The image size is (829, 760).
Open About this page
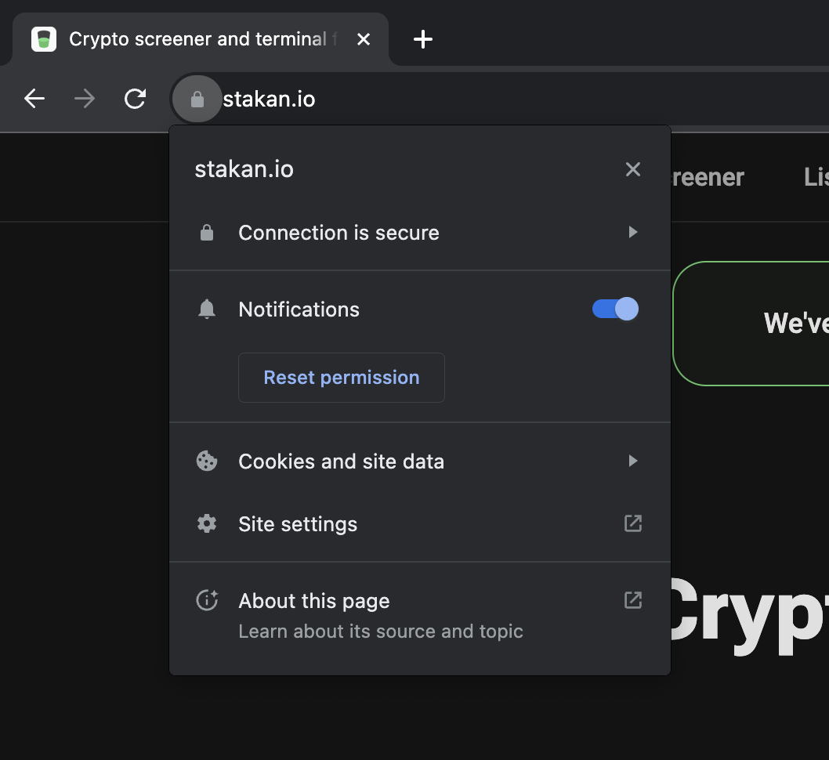tap(420, 615)
